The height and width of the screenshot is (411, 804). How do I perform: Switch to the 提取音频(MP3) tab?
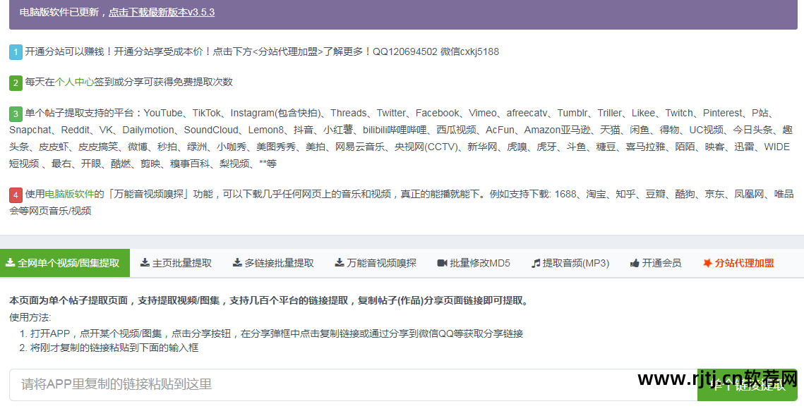[x=570, y=263]
